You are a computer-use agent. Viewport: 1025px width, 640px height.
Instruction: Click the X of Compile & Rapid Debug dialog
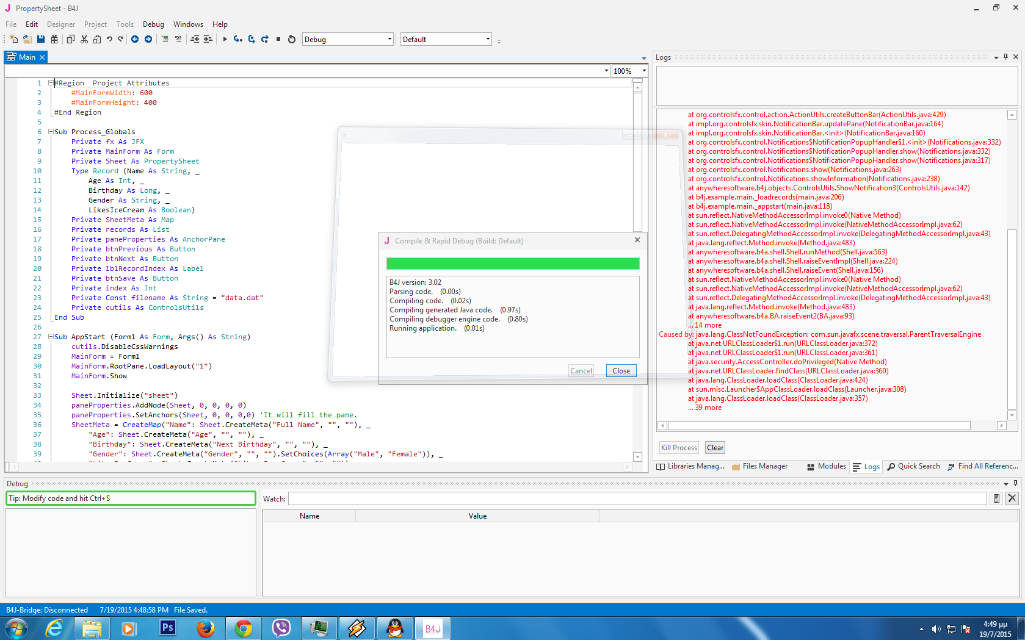(637, 240)
